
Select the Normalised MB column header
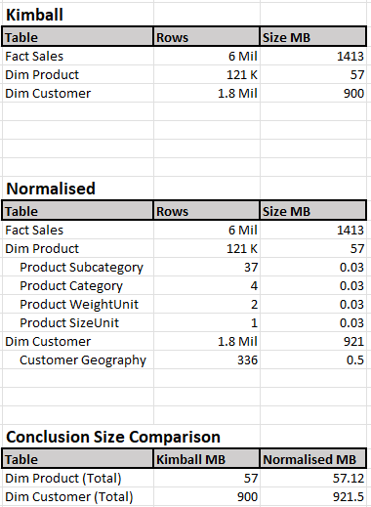click(x=313, y=459)
